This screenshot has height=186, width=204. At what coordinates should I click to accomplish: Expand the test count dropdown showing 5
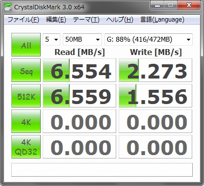pos(51,39)
